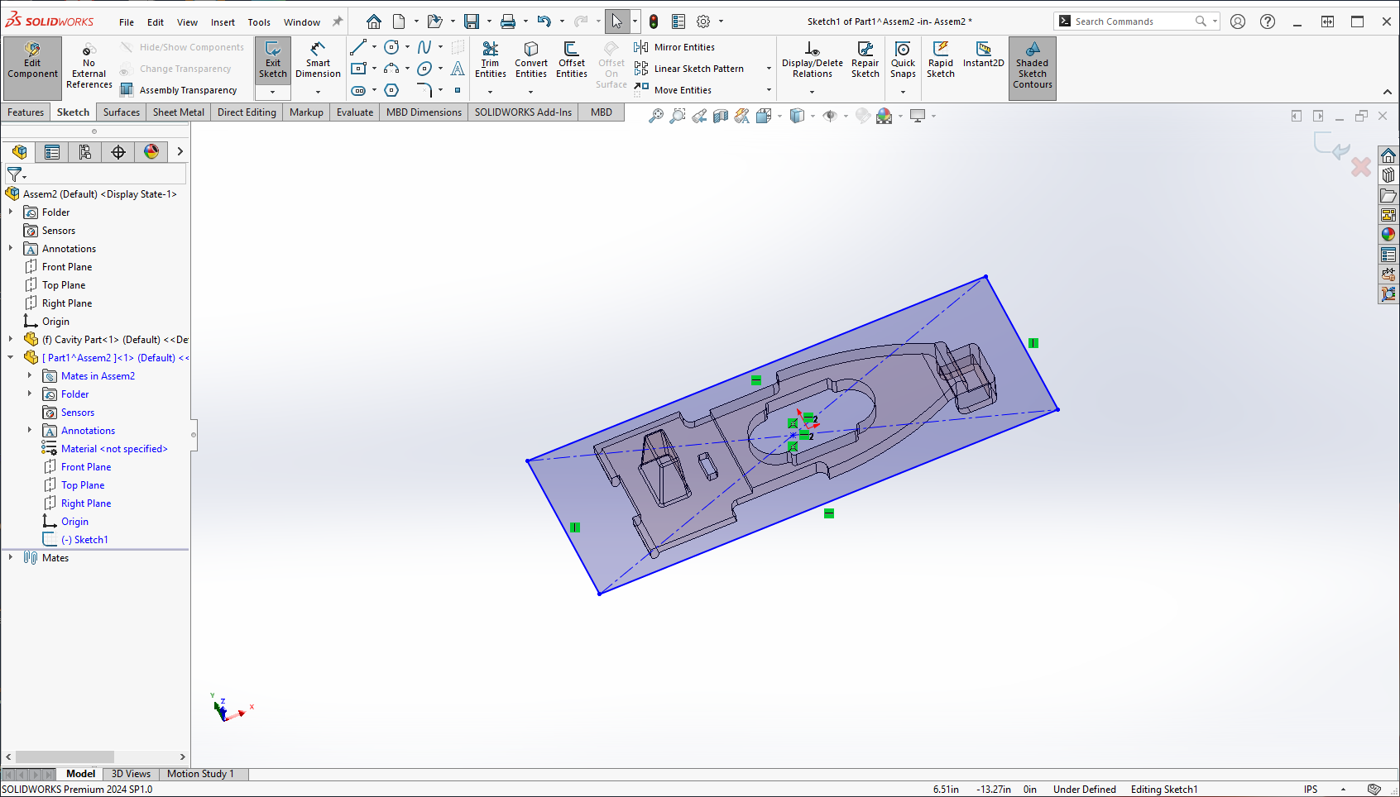The width and height of the screenshot is (1400, 797).
Task: Select Material <not specified> item
Action: 114,449
